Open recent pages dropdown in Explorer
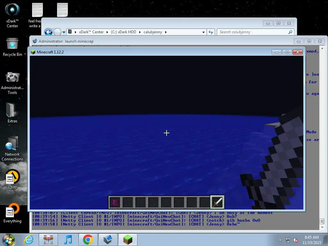This screenshot has width=328, height=246. coord(64,32)
